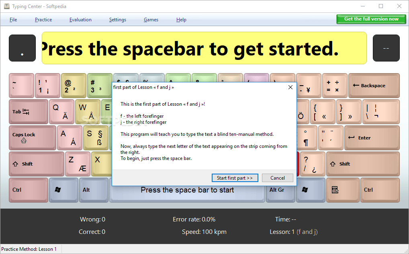Select the Tab key on the virtual keyboard
409x254 pixels.
pyautogui.click(x=27, y=112)
